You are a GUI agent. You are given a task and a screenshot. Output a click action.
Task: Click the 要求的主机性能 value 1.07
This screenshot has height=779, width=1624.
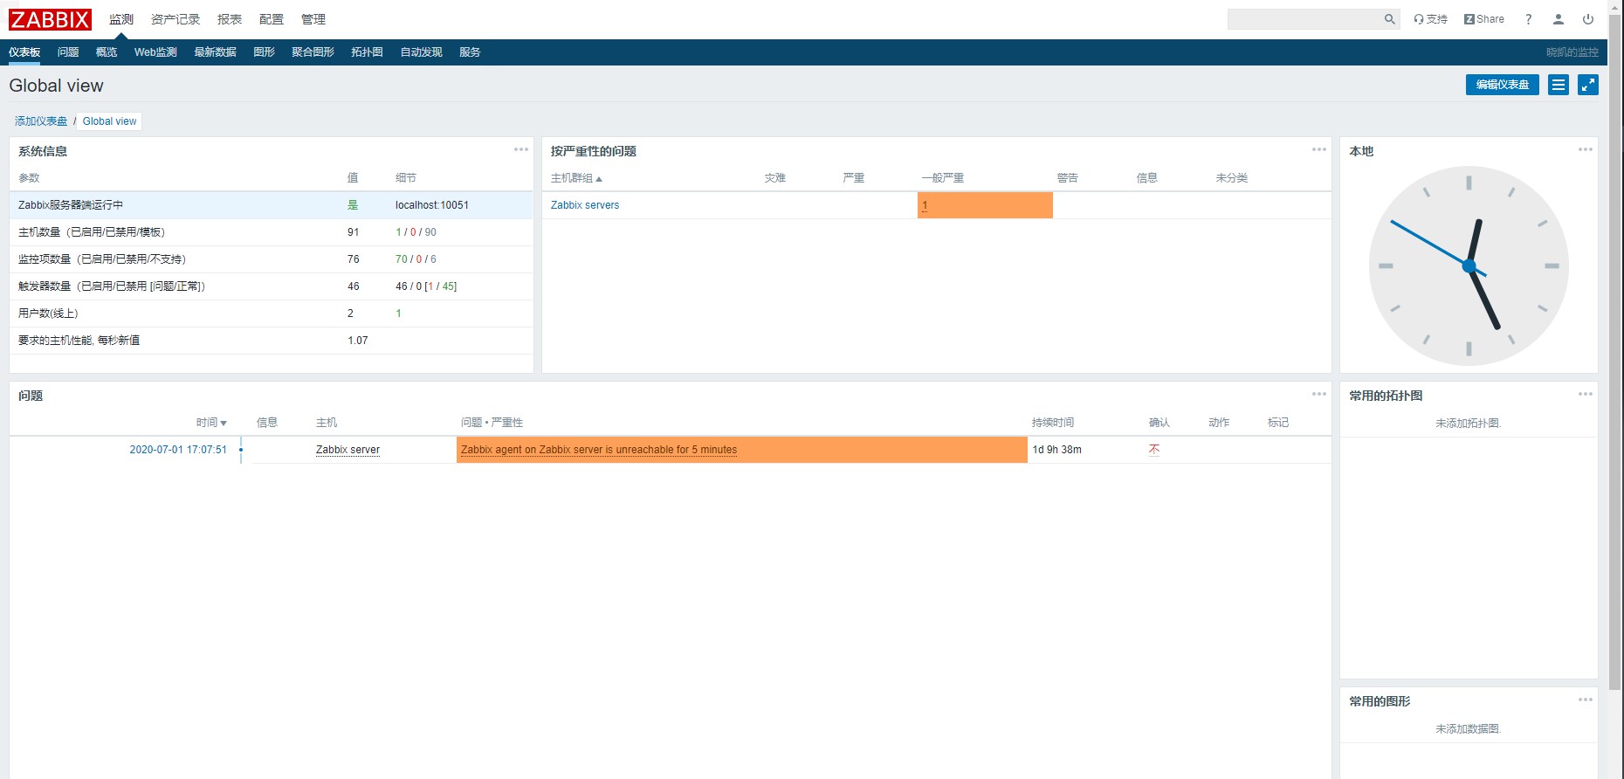pos(358,341)
